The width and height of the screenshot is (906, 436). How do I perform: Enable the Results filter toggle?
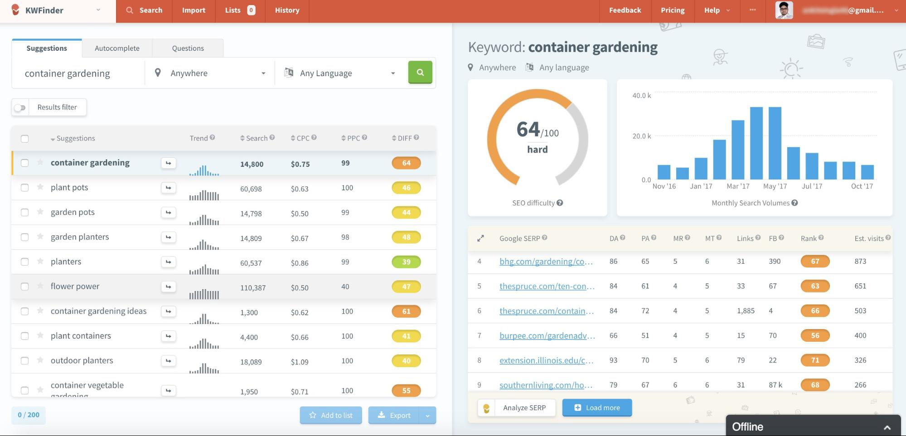20,107
